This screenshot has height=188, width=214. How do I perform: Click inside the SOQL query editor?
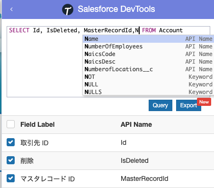tap(45, 63)
